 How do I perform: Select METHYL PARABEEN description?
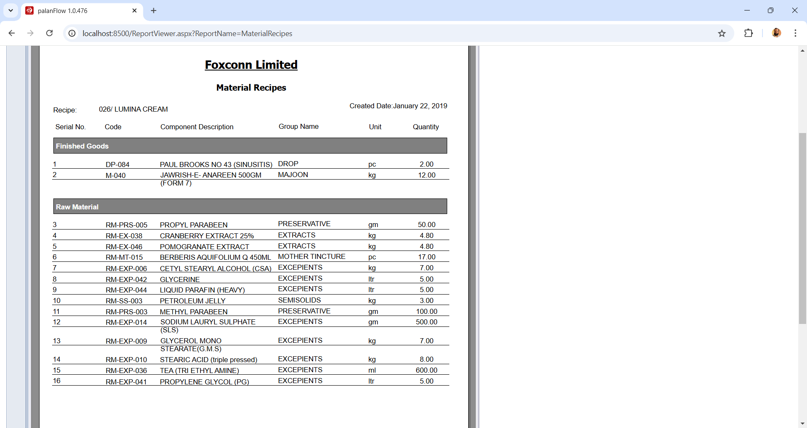coord(194,312)
